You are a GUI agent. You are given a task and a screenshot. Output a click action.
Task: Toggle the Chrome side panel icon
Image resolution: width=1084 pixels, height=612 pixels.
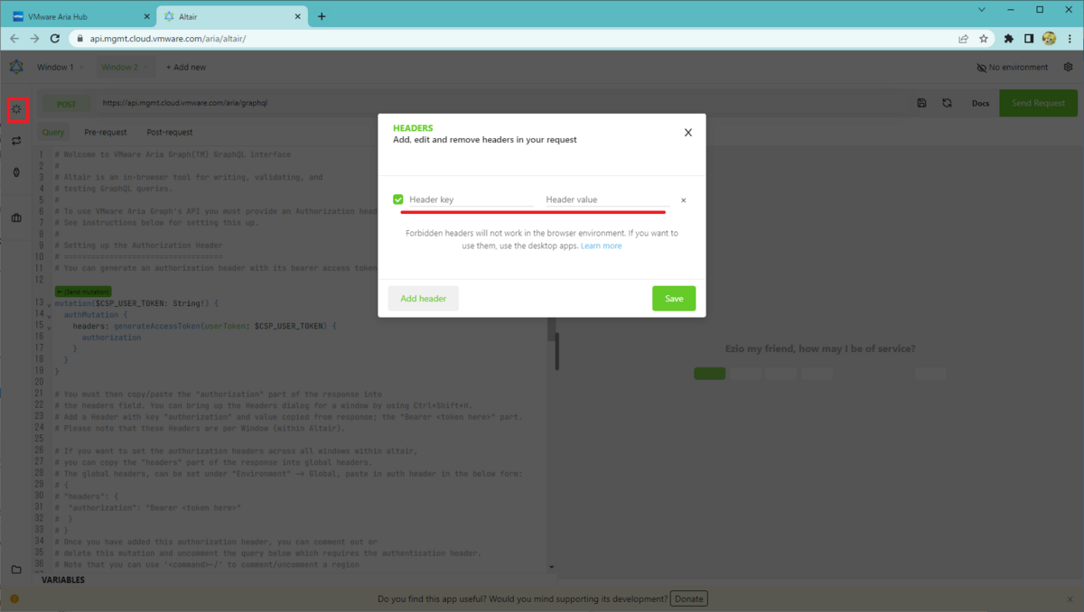(1029, 39)
